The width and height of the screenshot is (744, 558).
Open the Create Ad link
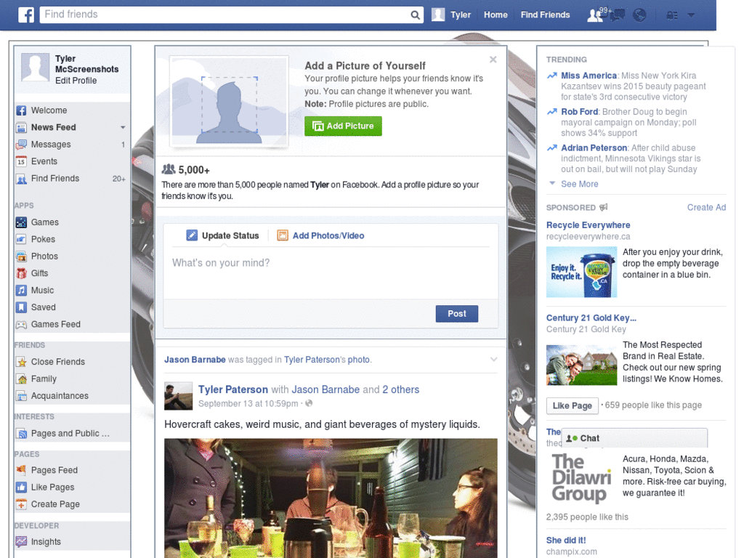click(x=706, y=208)
